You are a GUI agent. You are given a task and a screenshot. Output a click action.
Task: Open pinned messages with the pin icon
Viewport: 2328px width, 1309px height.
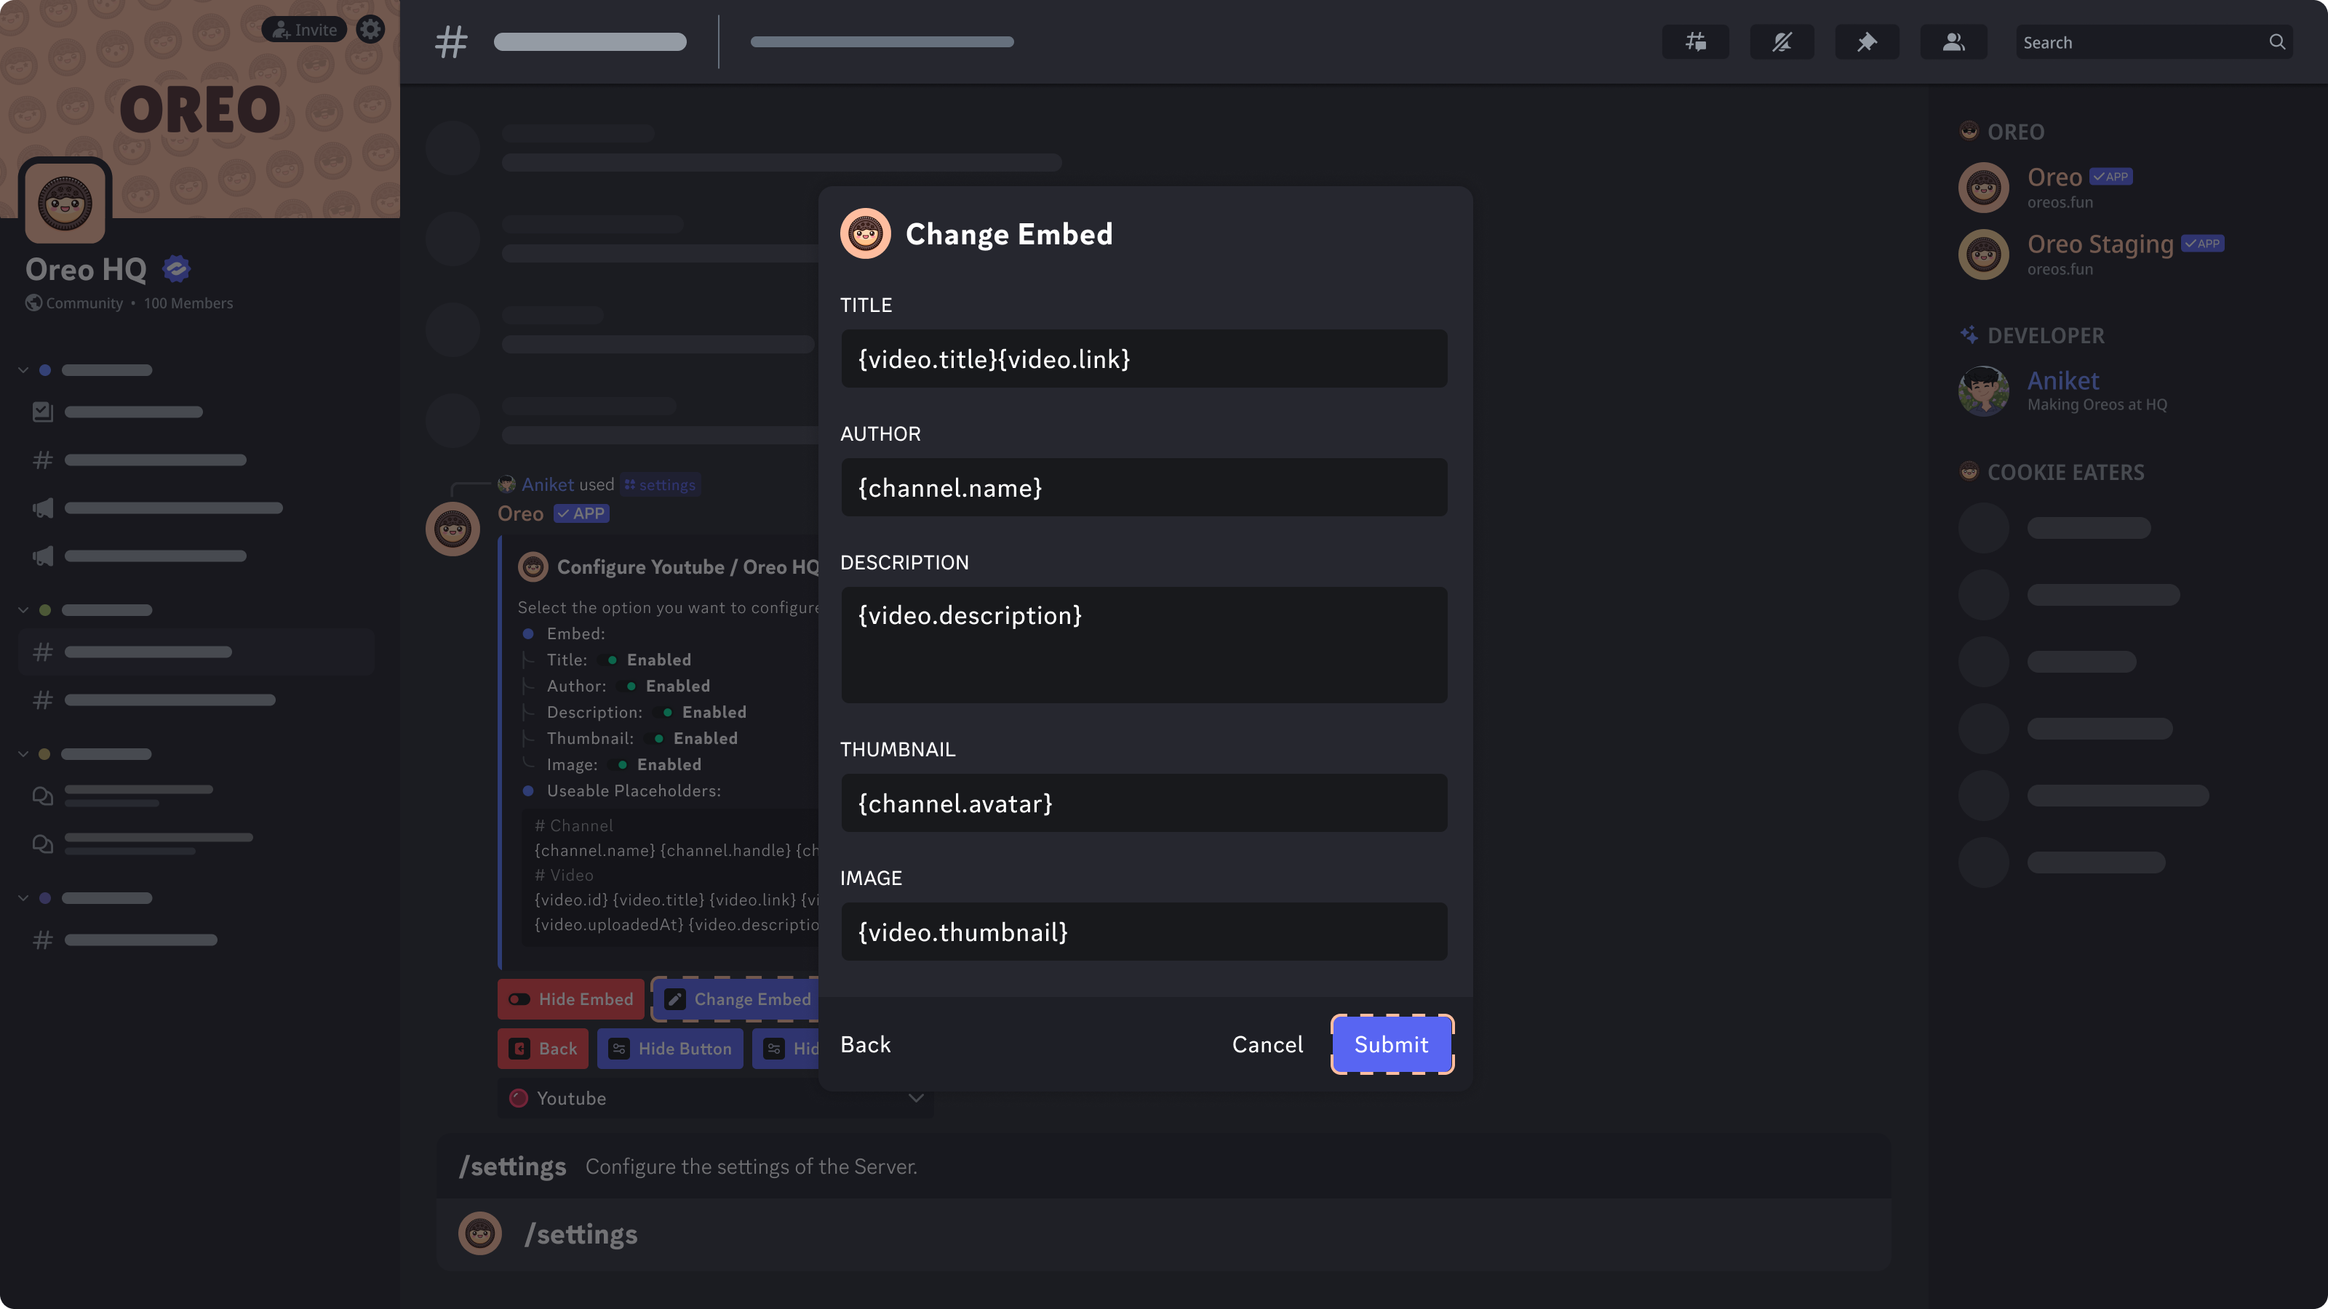click(x=1866, y=41)
